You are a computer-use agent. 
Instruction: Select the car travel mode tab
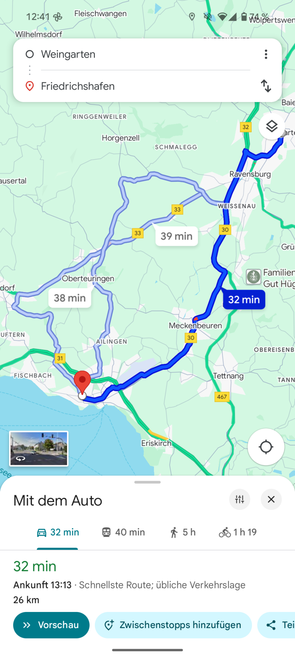58,532
